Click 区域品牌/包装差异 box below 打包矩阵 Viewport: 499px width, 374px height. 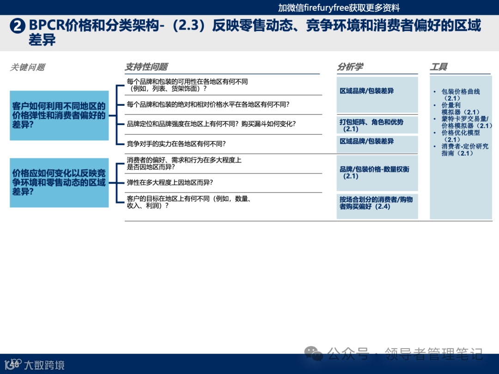377,145
